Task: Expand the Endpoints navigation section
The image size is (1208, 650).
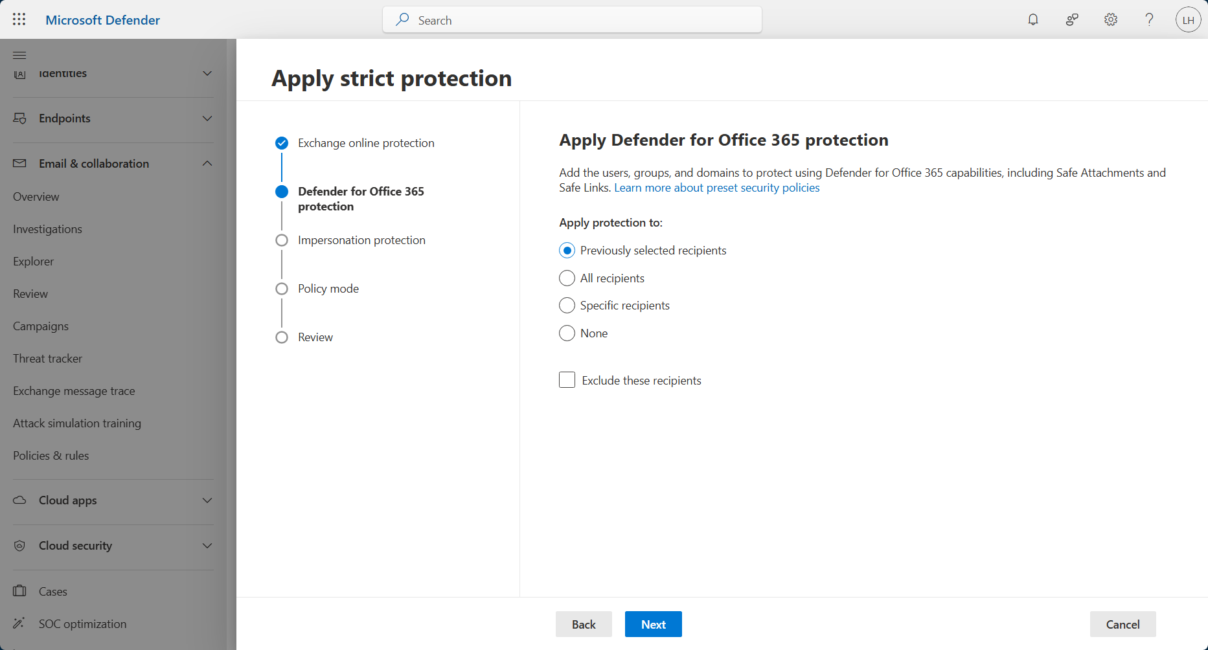Action: [207, 118]
